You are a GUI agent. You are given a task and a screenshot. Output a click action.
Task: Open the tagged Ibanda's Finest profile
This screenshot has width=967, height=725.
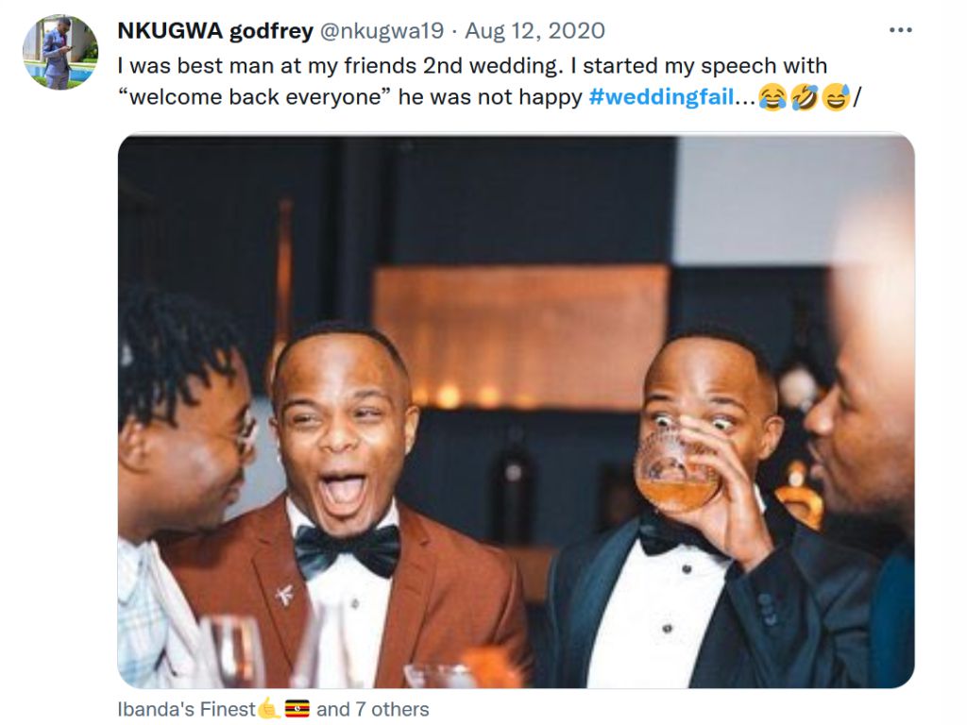[x=186, y=709]
